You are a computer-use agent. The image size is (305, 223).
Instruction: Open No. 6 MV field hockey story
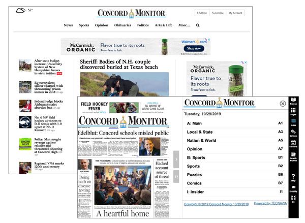tap(48, 124)
